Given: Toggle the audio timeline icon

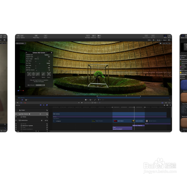Looking at the screenshot, I should [x=166, y=103].
